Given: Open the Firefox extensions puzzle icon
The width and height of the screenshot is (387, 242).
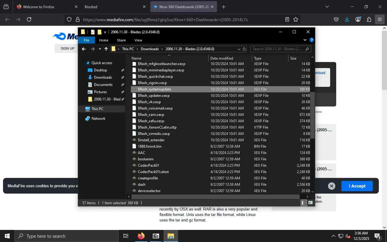Looking at the screenshot, I should click(x=369, y=19).
